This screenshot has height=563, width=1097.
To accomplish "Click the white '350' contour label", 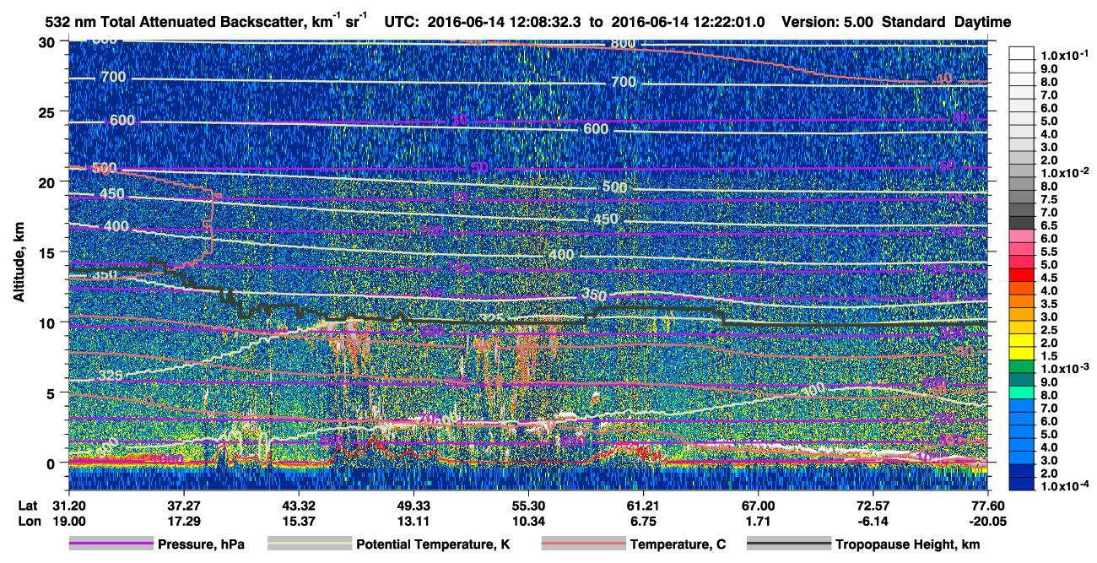I will coord(594,295).
